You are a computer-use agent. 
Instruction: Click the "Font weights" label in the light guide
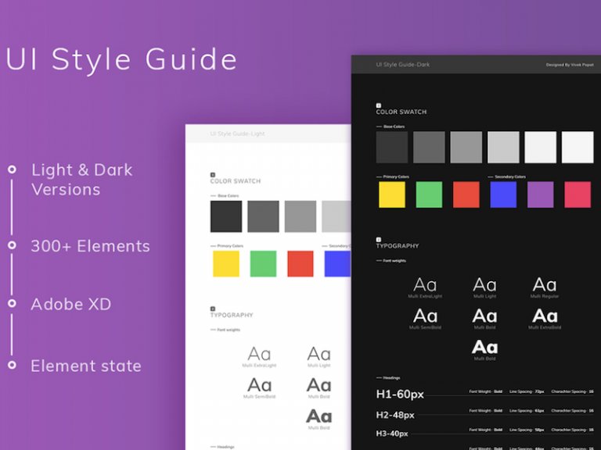coord(229,330)
